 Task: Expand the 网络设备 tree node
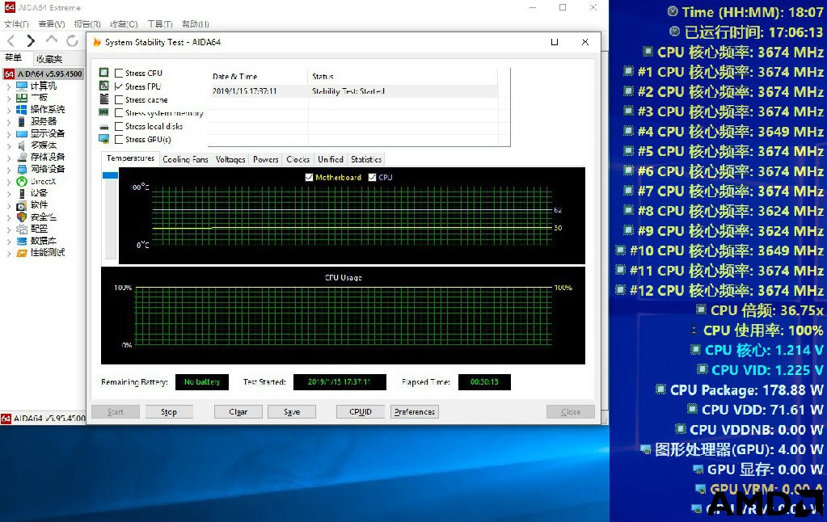coord(8,170)
